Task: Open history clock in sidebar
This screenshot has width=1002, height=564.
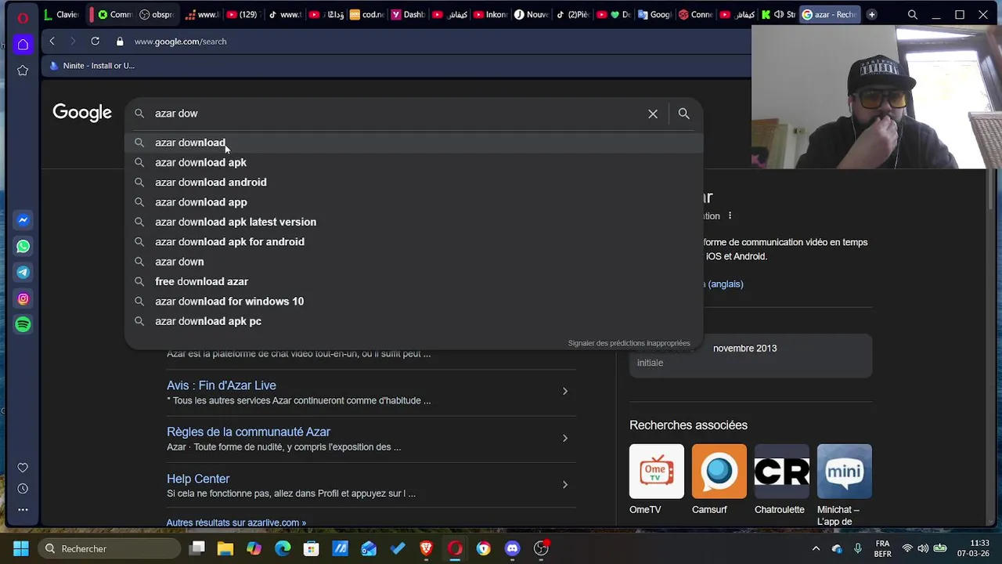Action: [x=23, y=489]
